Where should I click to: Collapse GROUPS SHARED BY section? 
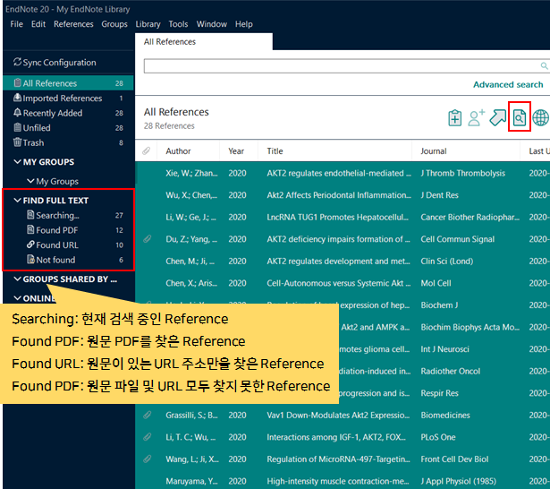click(x=17, y=279)
